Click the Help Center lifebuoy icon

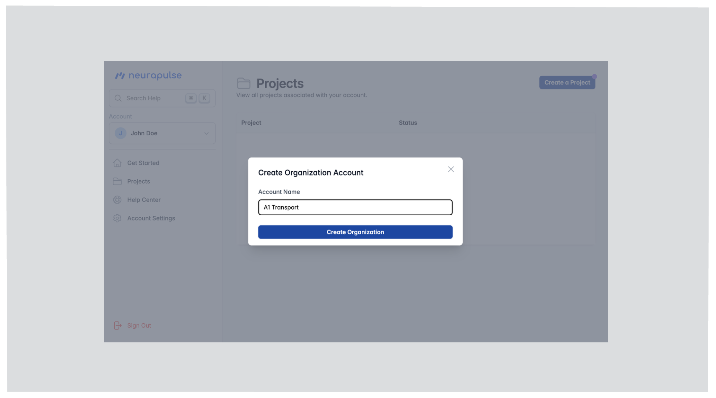117,200
